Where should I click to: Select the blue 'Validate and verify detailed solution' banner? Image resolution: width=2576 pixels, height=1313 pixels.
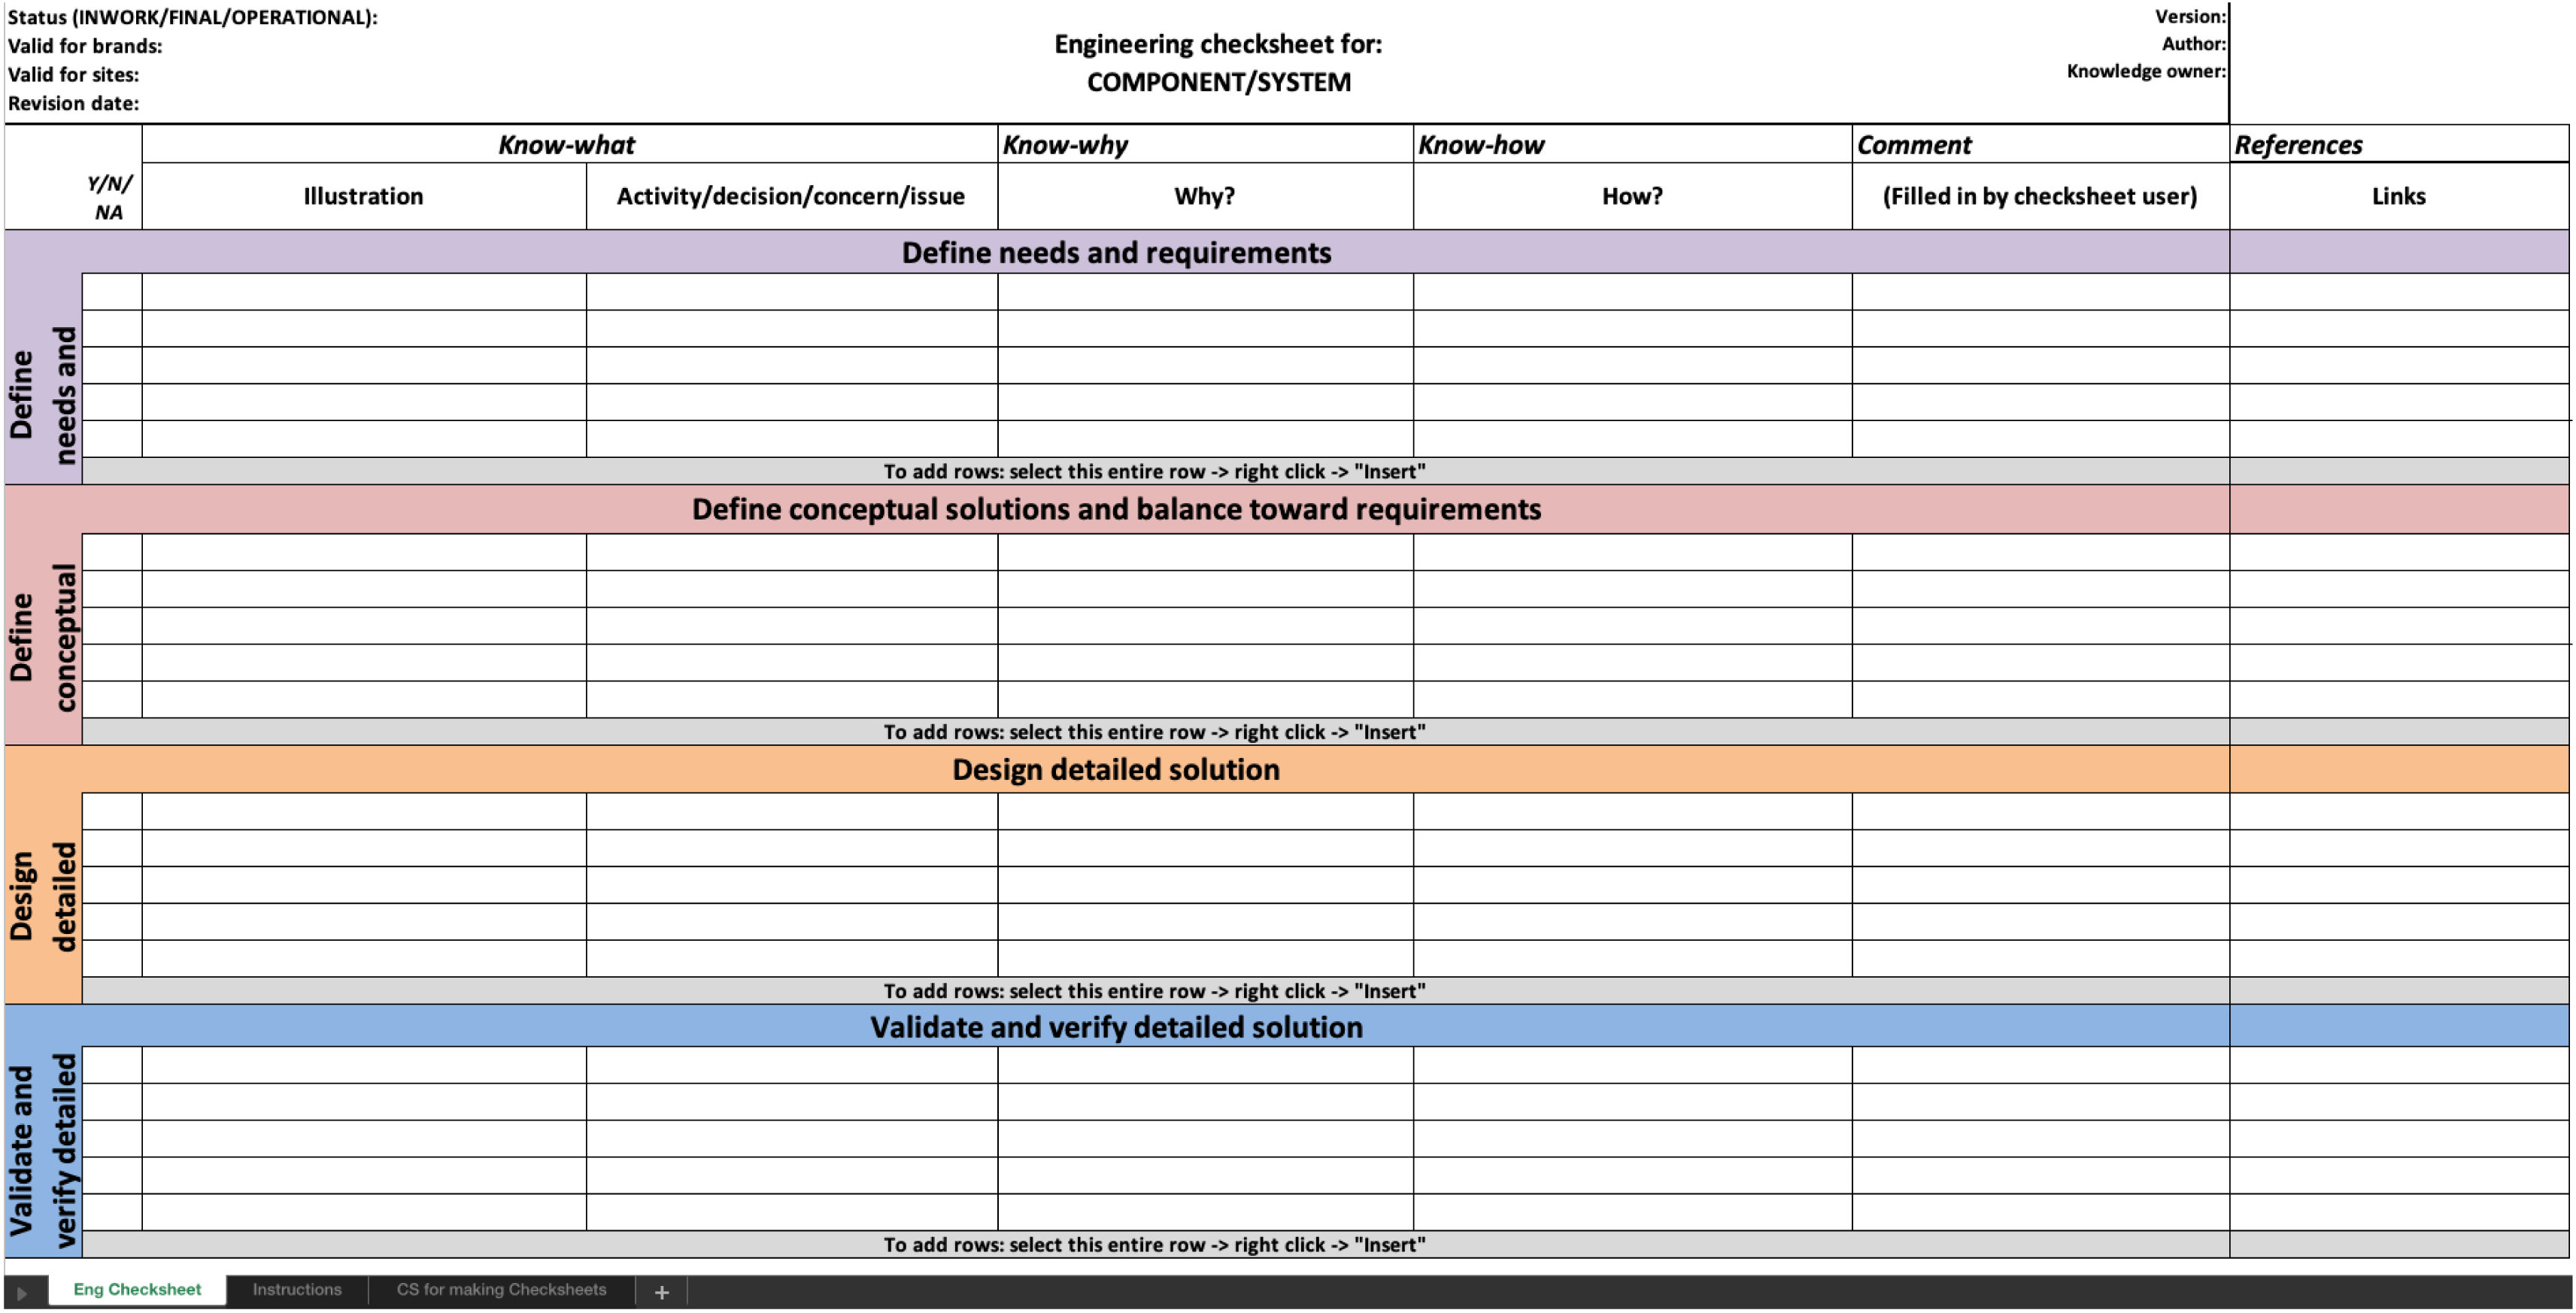1116,1027
